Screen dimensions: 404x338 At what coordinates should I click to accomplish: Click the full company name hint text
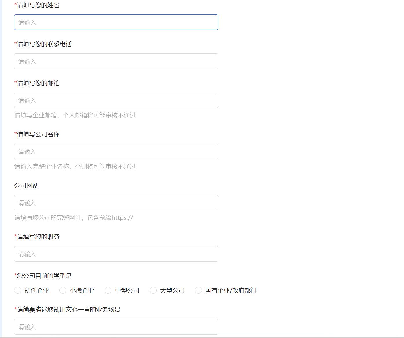pyautogui.click(x=75, y=167)
